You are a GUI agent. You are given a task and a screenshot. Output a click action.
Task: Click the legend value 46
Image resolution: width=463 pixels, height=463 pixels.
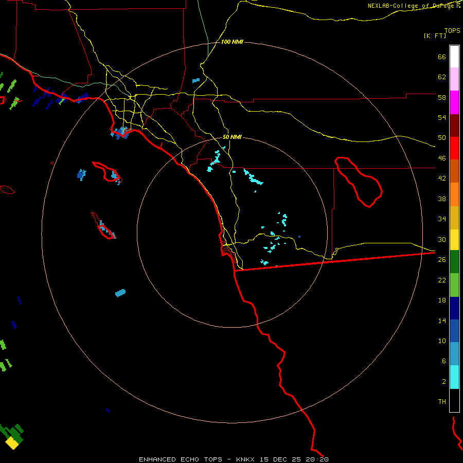(442, 158)
